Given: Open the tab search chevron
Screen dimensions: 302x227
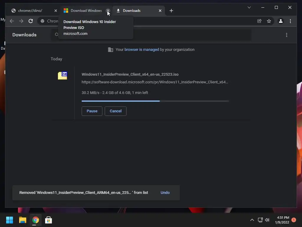Looking at the screenshot, I should (249, 7).
